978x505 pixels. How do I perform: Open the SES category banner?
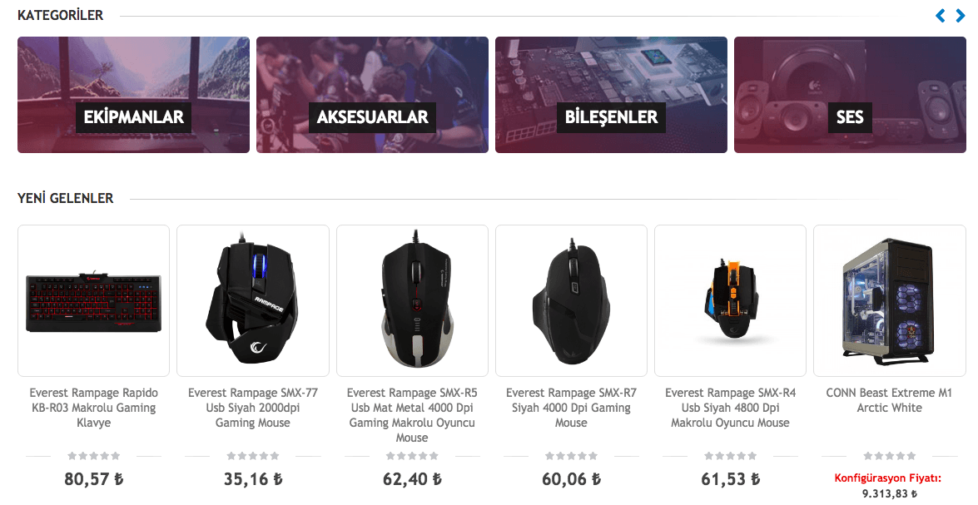click(850, 95)
